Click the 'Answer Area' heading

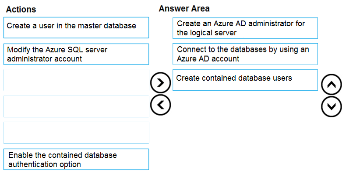tap(184, 9)
